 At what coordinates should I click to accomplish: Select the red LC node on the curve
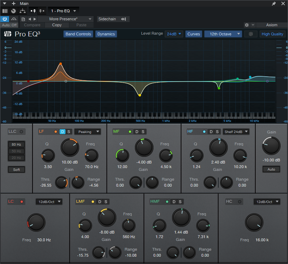pyautogui.click(x=28, y=81)
